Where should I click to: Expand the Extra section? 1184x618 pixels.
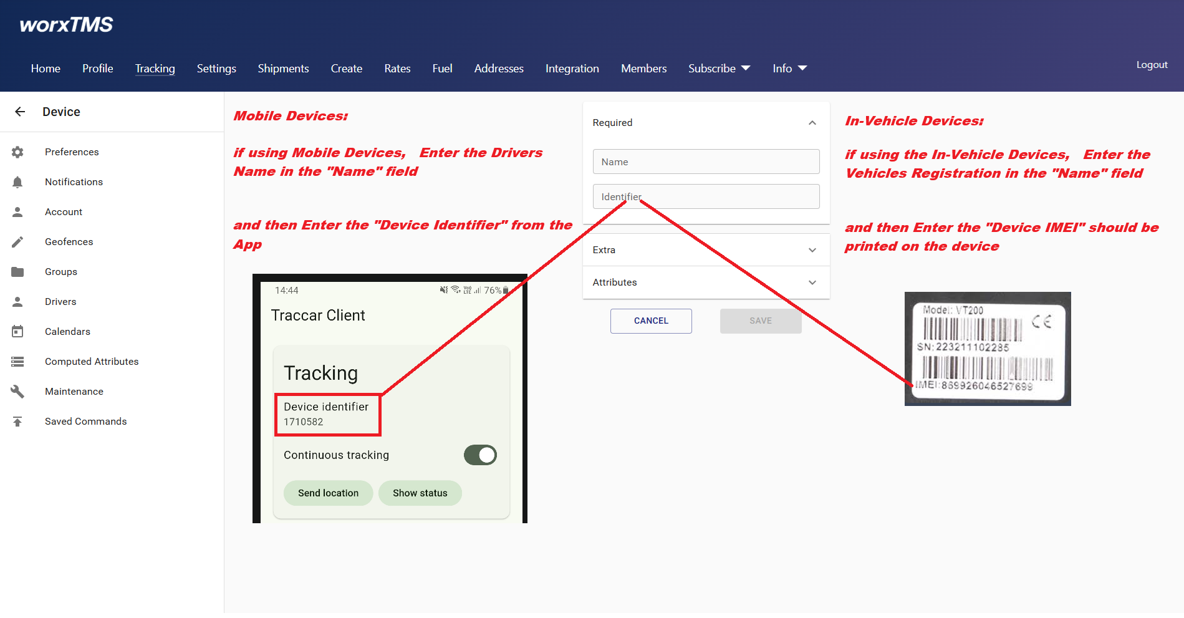pos(812,249)
